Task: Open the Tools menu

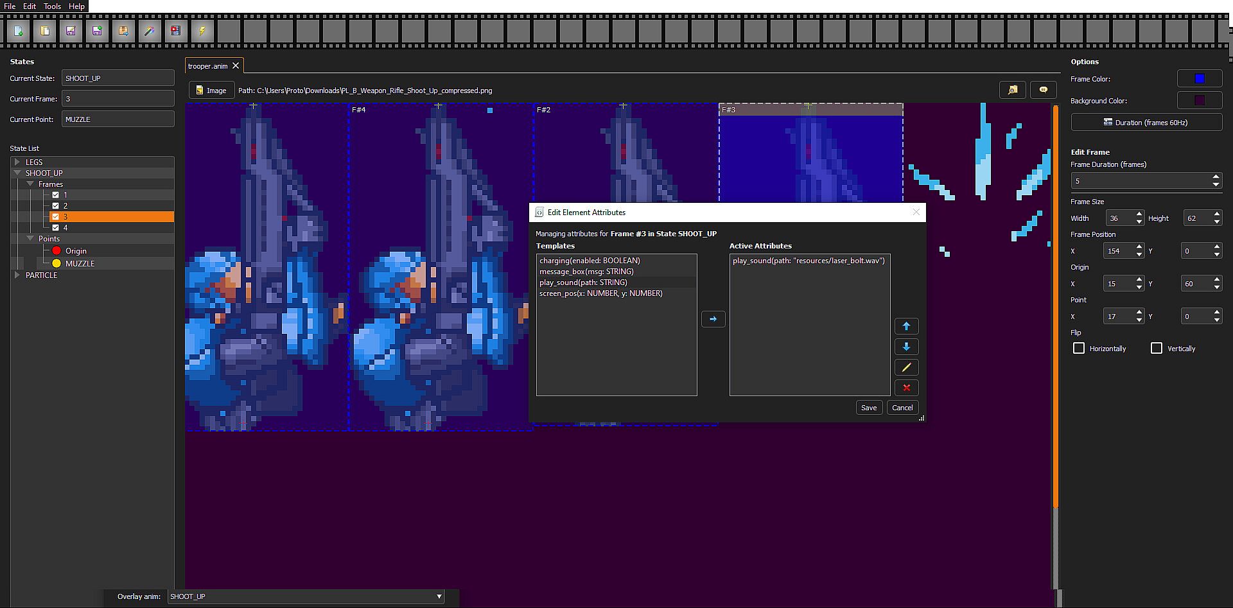Action: point(52,6)
